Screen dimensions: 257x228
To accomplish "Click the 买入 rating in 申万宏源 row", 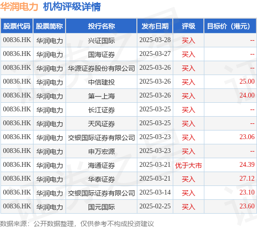I will tap(189, 152).
